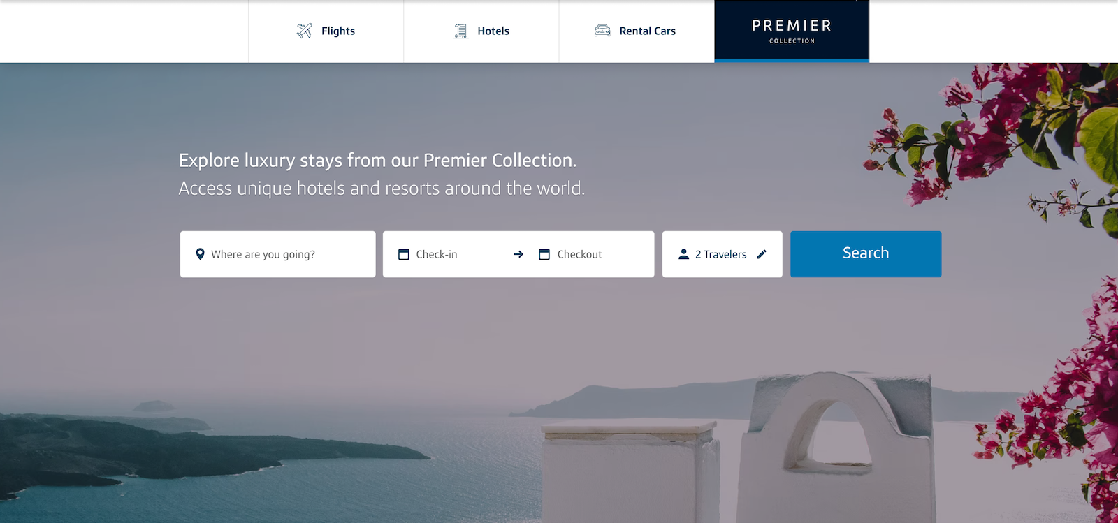Click the airplane icon beside Flights
Image resolution: width=1118 pixels, height=523 pixels.
coord(305,31)
